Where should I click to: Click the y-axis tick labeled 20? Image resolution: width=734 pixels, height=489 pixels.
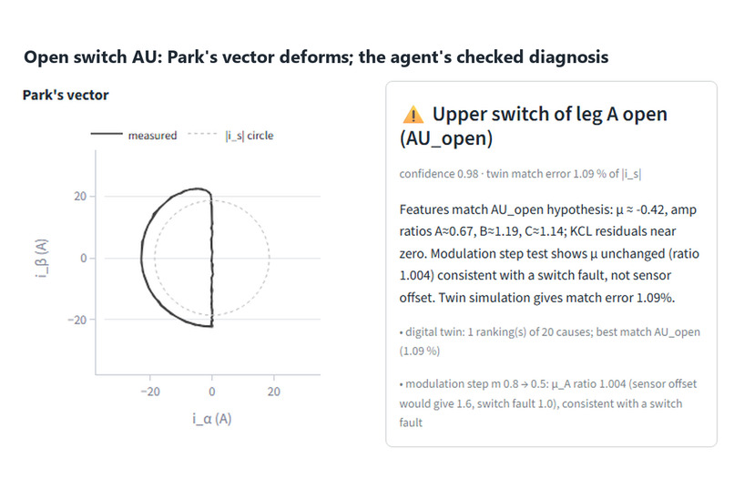tap(80, 197)
